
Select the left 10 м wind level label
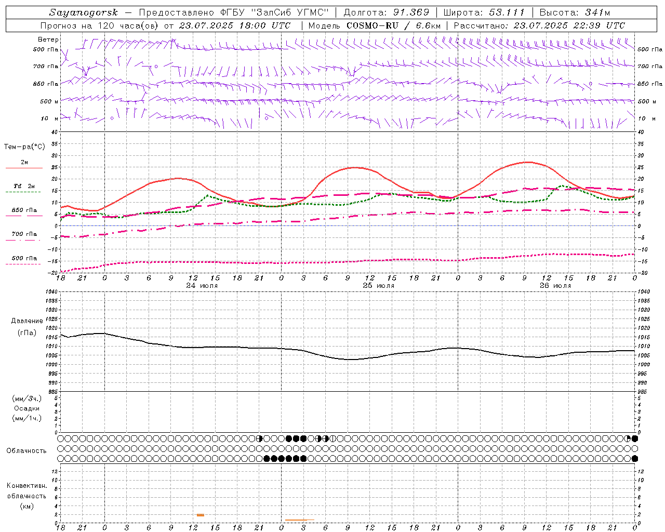pos(50,118)
